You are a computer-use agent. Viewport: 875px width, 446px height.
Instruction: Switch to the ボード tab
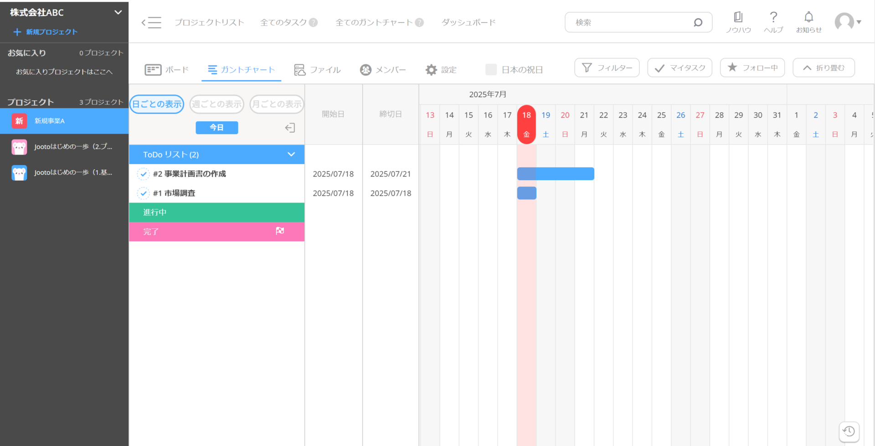pyautogui.click(x=167, y=69)
